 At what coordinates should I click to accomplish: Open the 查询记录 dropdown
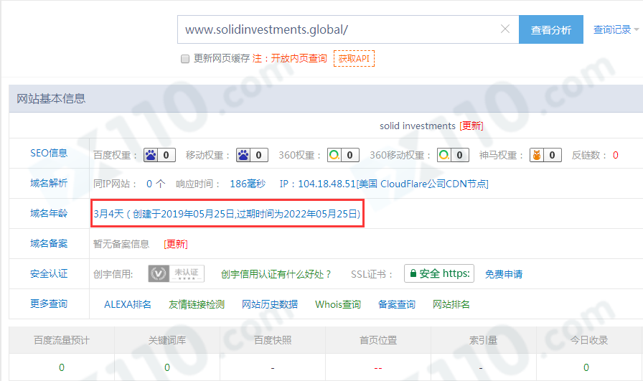click(x=616, y=29)
